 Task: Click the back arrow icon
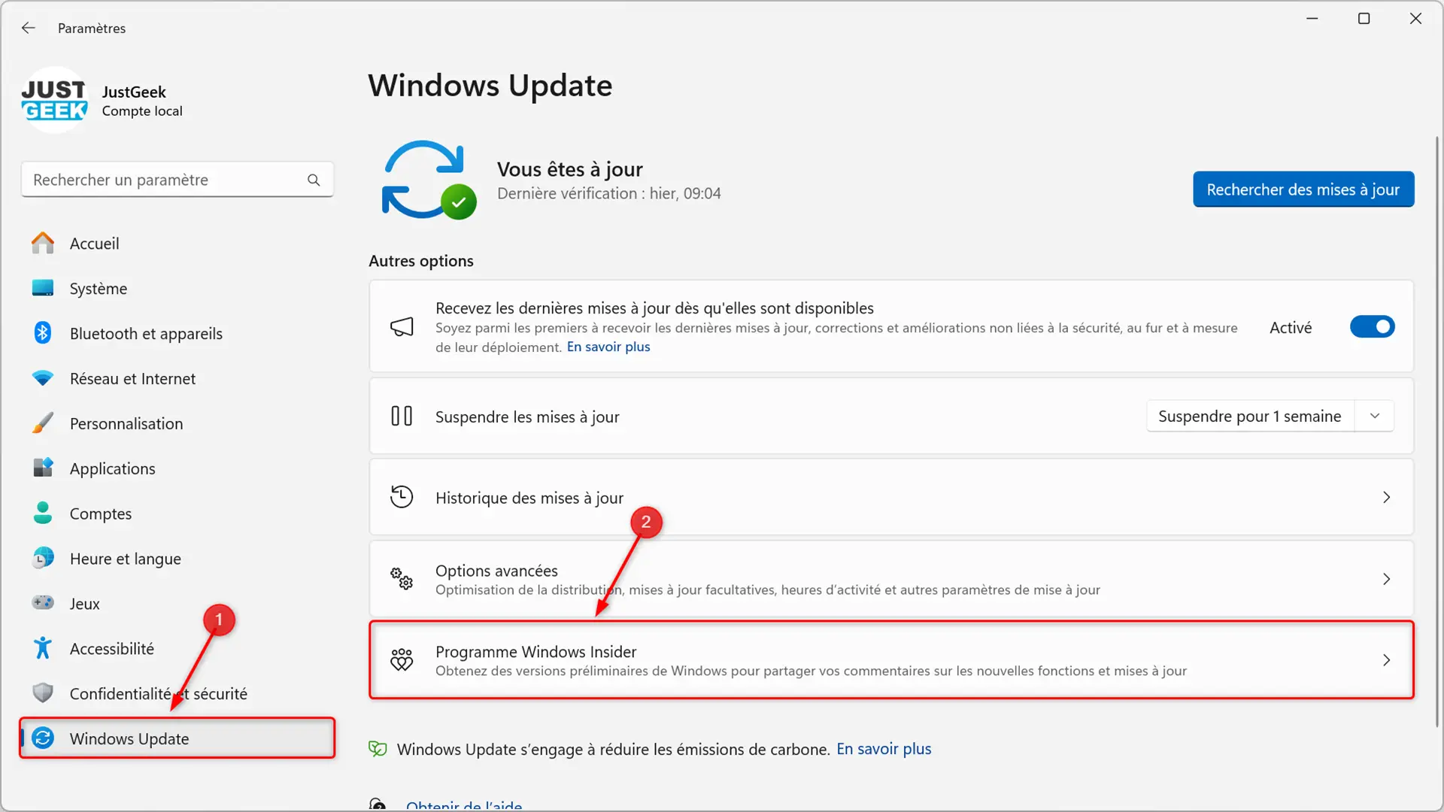coord(29,28)
